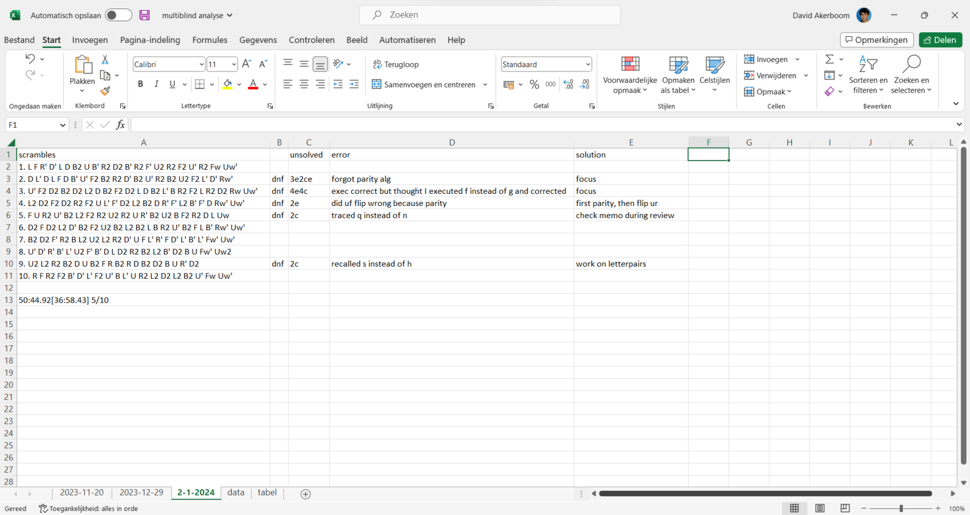Open Zoeken en selecteren
970x515 pixels.
tap(911, 75)
